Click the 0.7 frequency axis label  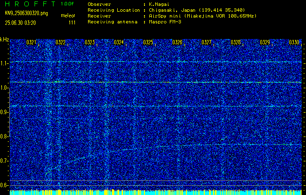(x=4, y=161)
